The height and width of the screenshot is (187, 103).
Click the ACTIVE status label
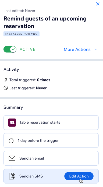click(27, 49)
